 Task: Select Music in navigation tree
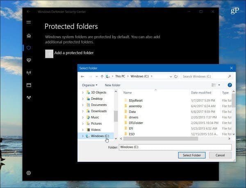pyautogui.click(x=95, y=117)
